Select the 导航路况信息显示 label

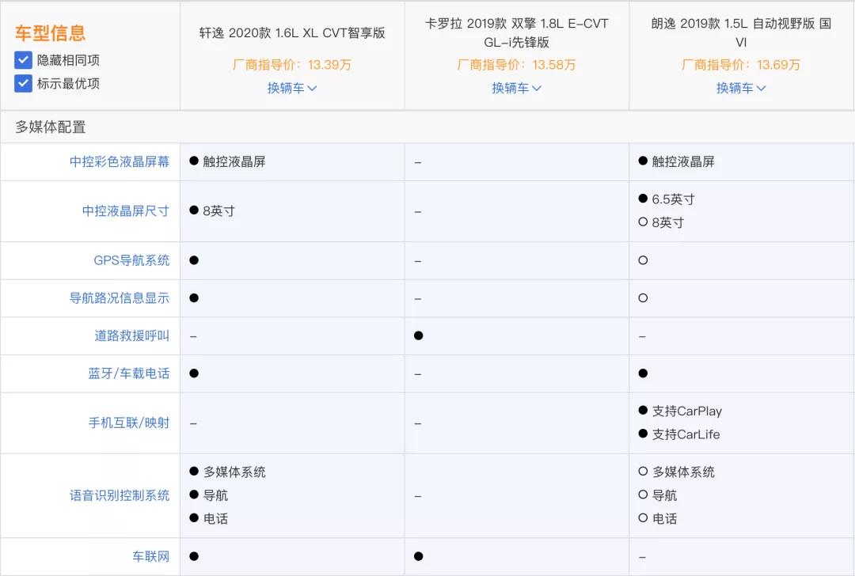pos(120,298)
